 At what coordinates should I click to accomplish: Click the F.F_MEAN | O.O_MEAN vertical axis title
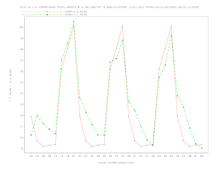pos(11,86)
